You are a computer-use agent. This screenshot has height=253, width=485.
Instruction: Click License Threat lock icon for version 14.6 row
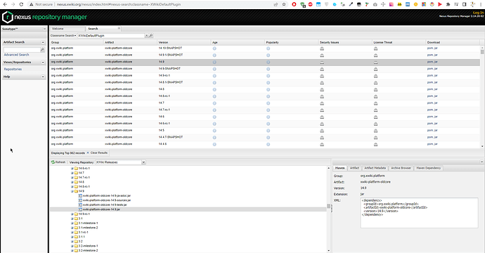pyautogui.click(x=375, y=117)
